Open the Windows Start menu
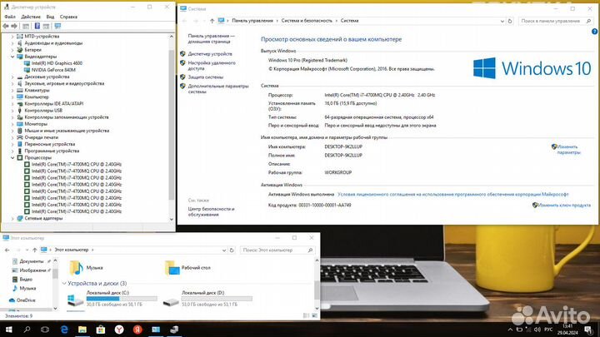This screenshot has width=600, height=337. (8, 330)
